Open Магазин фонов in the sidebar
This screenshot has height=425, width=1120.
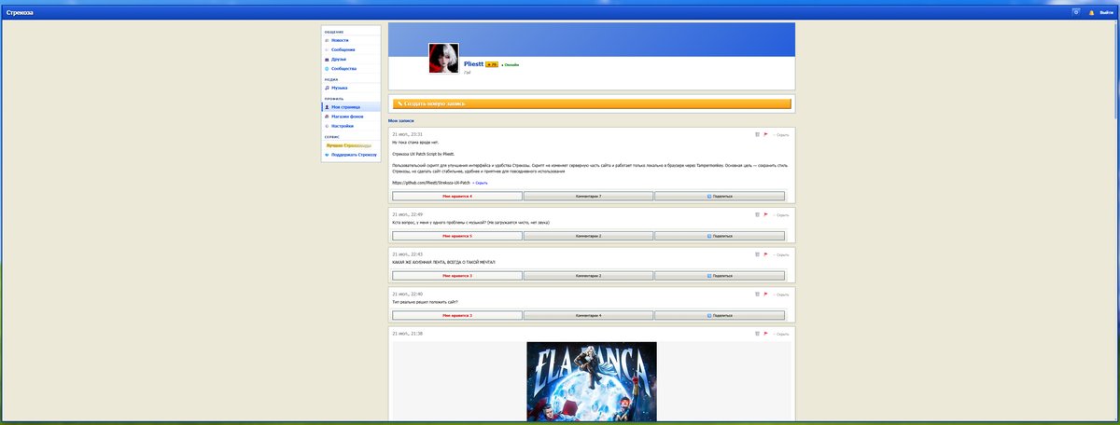pos(350,117)
